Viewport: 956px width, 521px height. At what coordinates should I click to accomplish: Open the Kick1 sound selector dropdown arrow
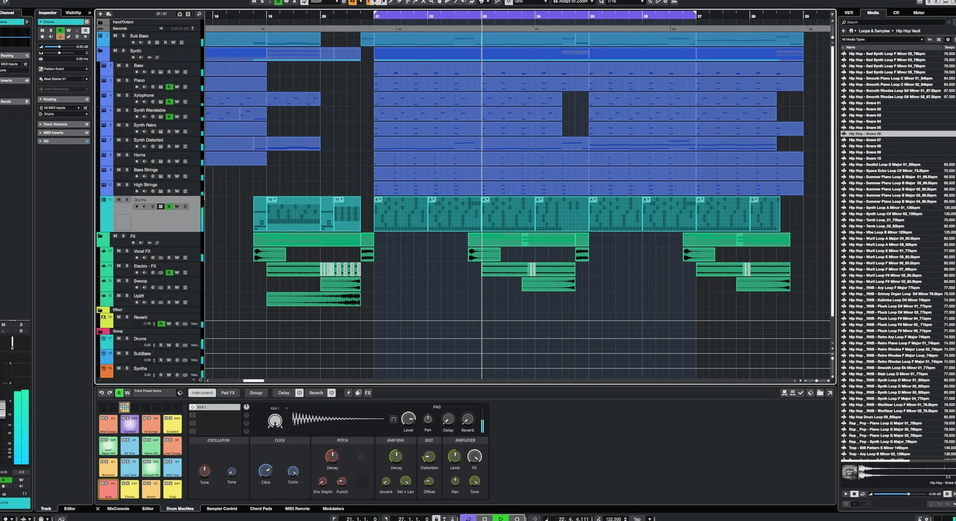[x=286, y=408]
